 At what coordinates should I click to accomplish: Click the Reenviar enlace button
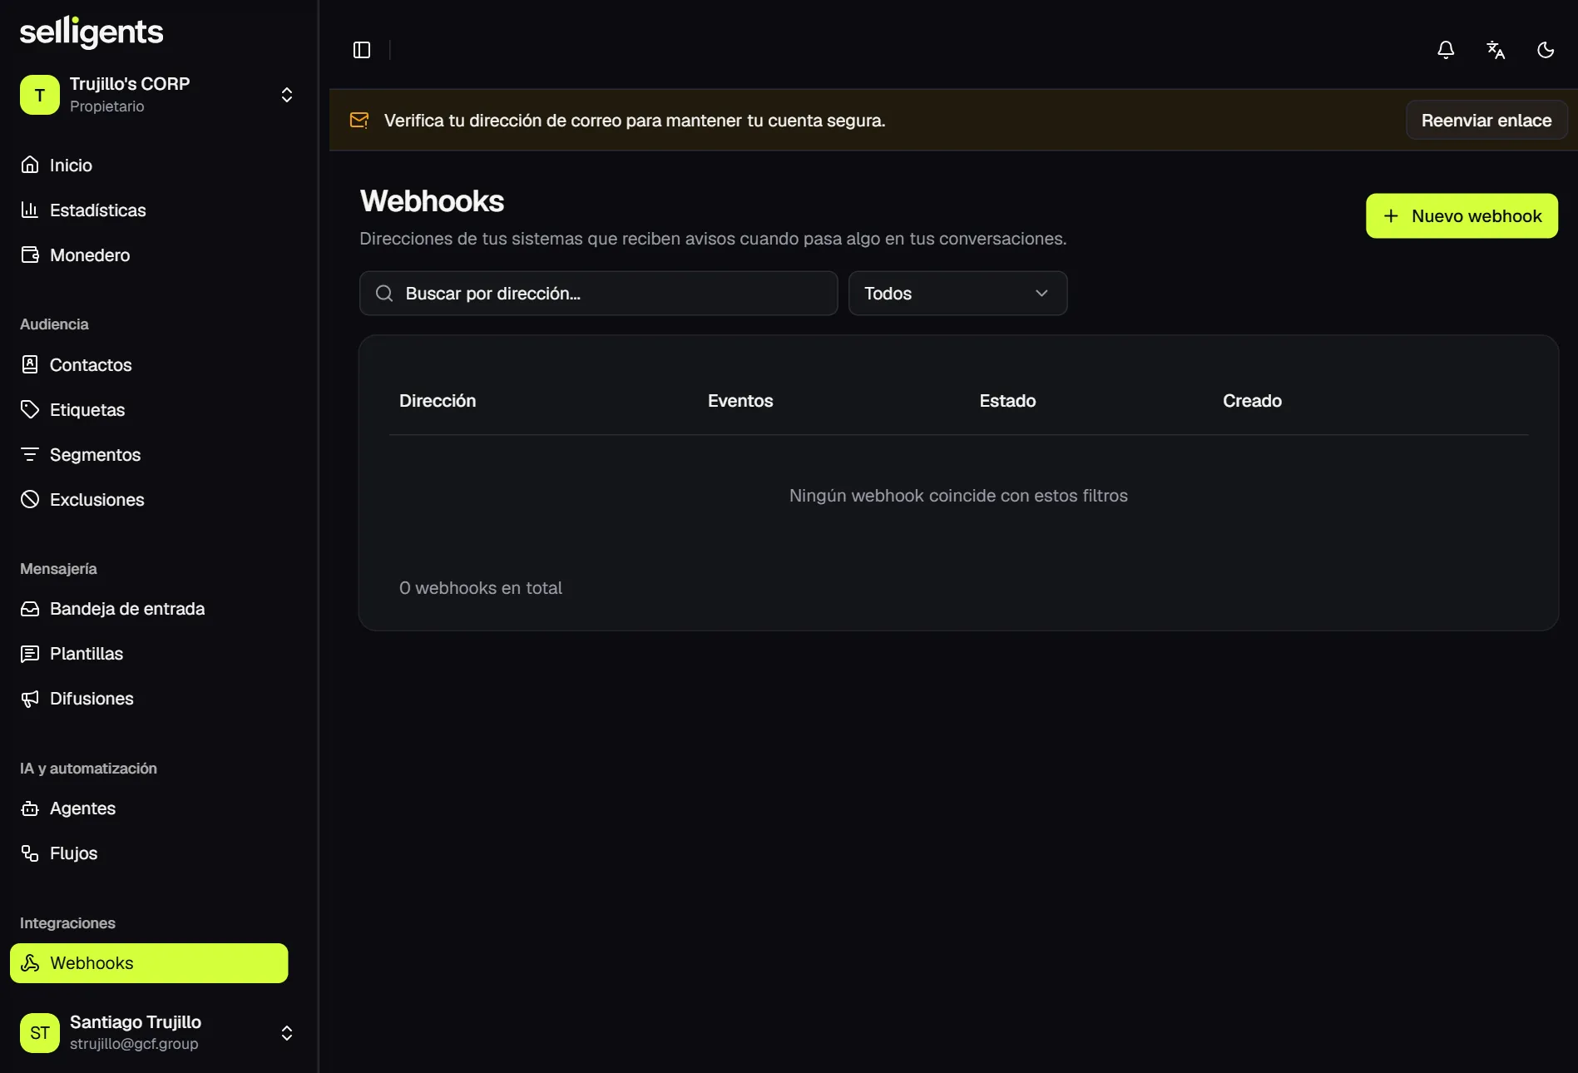(x=1486, y=121)
